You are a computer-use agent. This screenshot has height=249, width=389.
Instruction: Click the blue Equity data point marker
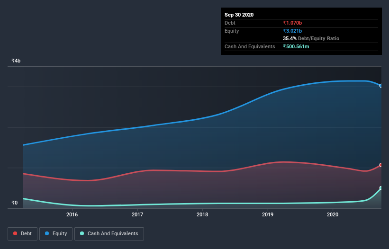(x=381, y=86)
